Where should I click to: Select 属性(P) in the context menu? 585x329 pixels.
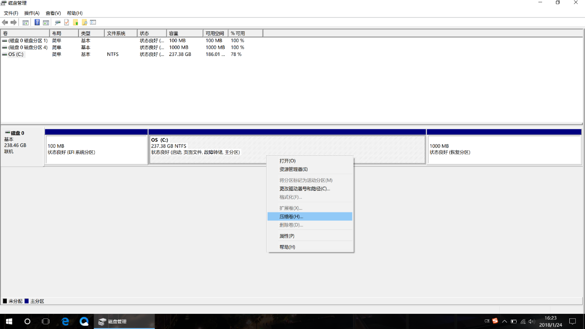287,236
